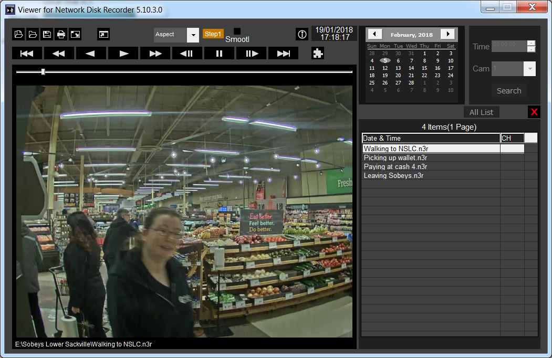Pause the video playback
This screenshot has width=552, height=358.
pyautogui.click(x=219, y=53)
